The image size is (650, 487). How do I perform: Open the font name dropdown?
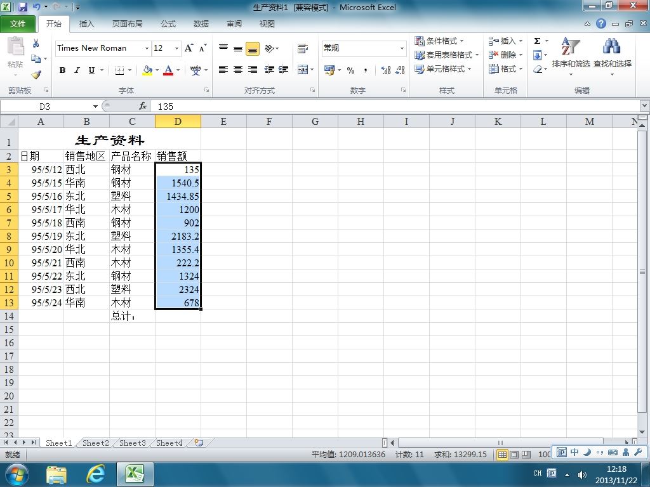(147, 48)
